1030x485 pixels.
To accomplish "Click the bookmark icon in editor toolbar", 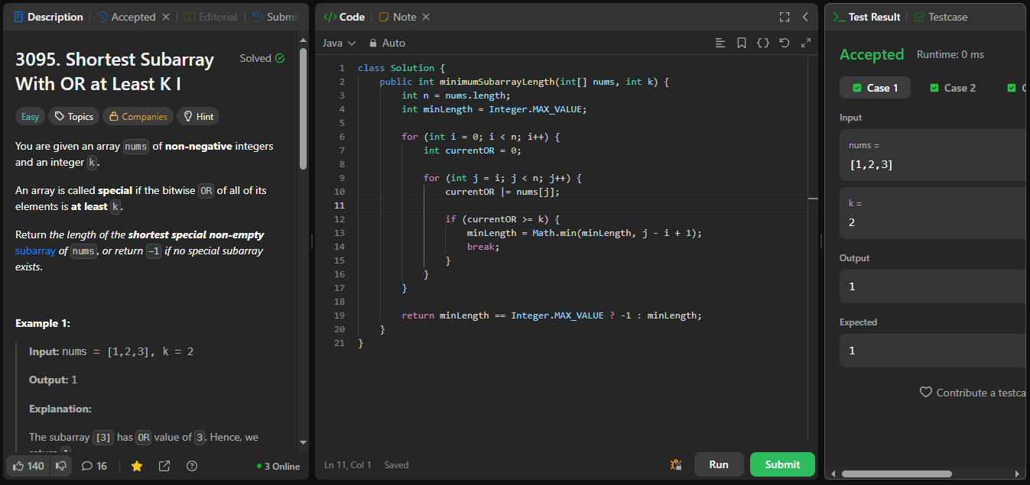I will [x=741, y=43].
